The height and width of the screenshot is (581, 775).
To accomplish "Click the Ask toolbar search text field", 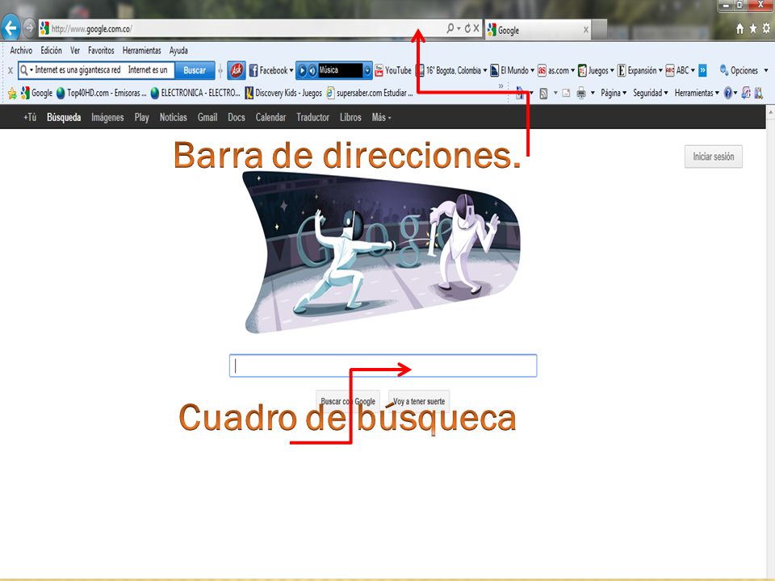I will [x=104, y=70].
